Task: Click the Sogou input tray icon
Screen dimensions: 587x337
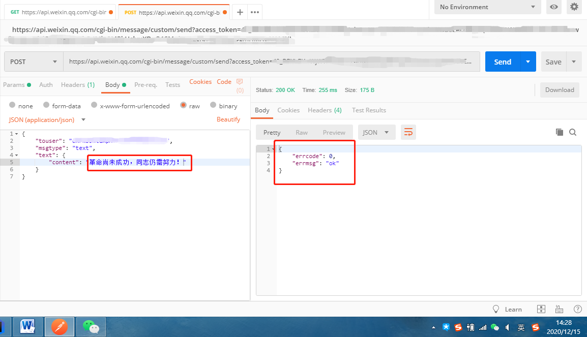Action: click(458, 327)
